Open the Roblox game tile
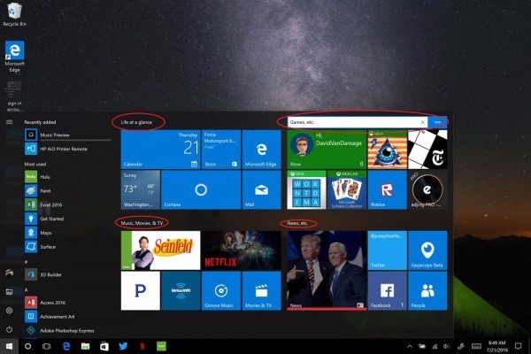The image size is (531, 354). (387, 189)
